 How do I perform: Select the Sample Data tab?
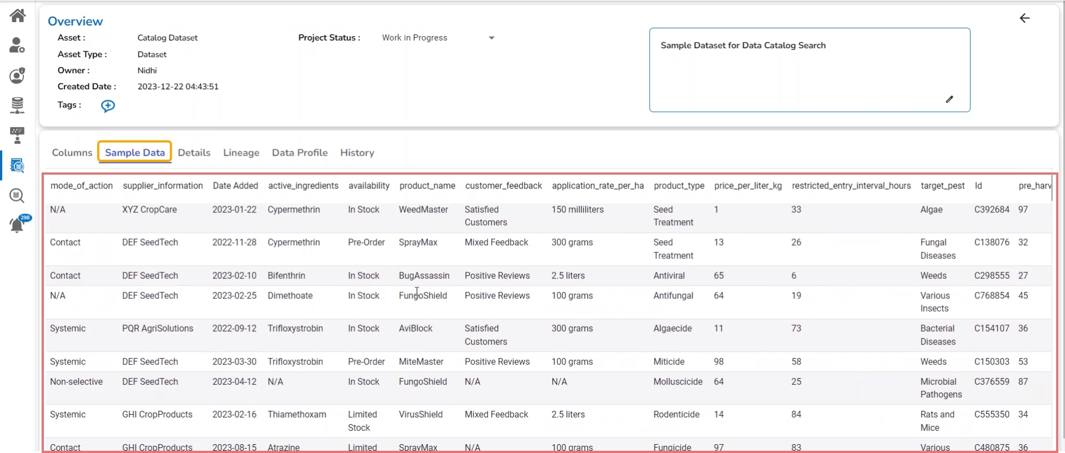tap(135, 152)
